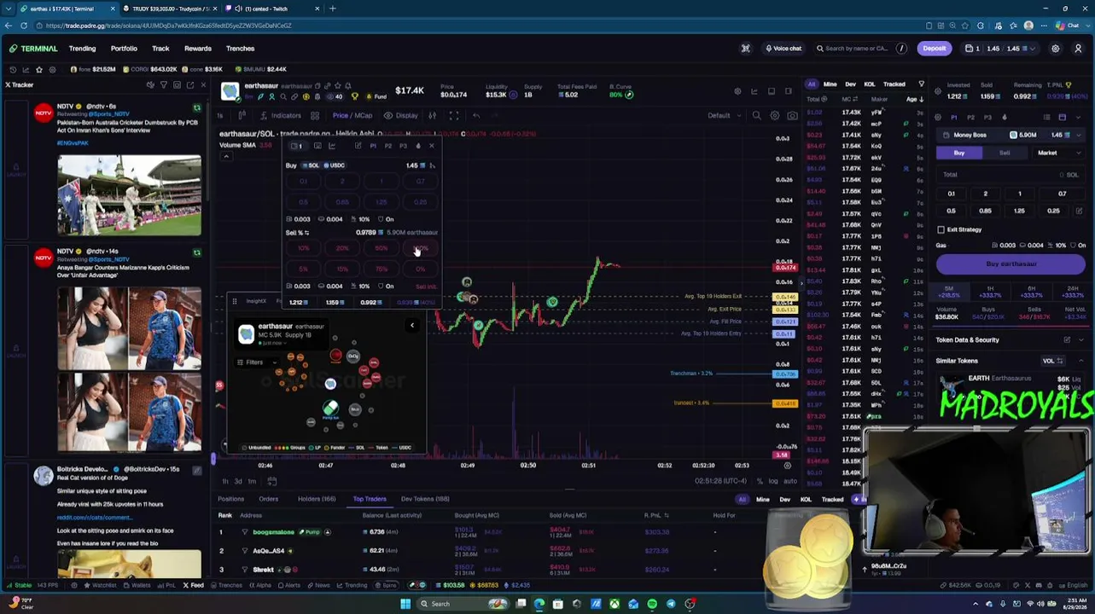Expand the Default chart layout dropdown
This screenshot has width=1095, height=614.
pos(724,115)
